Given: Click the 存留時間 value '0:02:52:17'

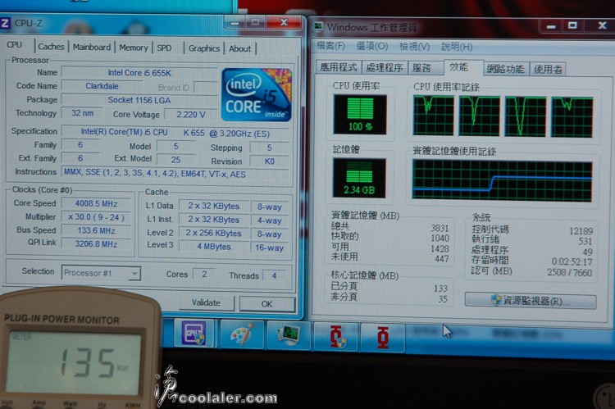Looking at the screenshot, I should tap(572, 261).
